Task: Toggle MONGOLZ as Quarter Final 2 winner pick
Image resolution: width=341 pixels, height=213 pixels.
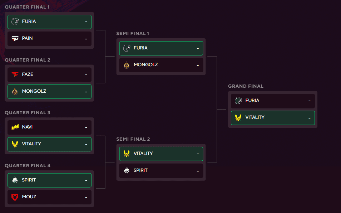Action: [x=49, y=91]
